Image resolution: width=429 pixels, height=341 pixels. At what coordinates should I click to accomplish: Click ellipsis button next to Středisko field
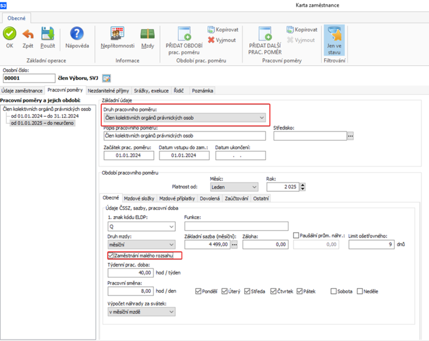(x=350, y=136)
